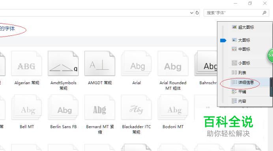Switch to 平铺 view
The height and width of the screenshot is (151, 273).
(x=239, y=92)
